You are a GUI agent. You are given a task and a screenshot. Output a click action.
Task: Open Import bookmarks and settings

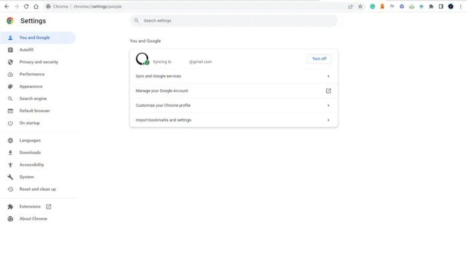pos(233,120)
